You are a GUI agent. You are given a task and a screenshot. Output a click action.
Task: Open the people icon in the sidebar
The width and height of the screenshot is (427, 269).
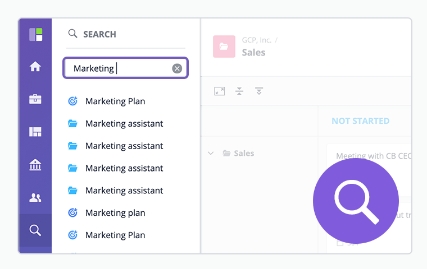click(x=35, y=197)
